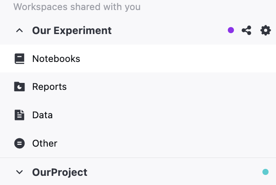Click blank space right of Notebooks label
Viewport: 276px width, 185px height.
(x=175, y=58)
